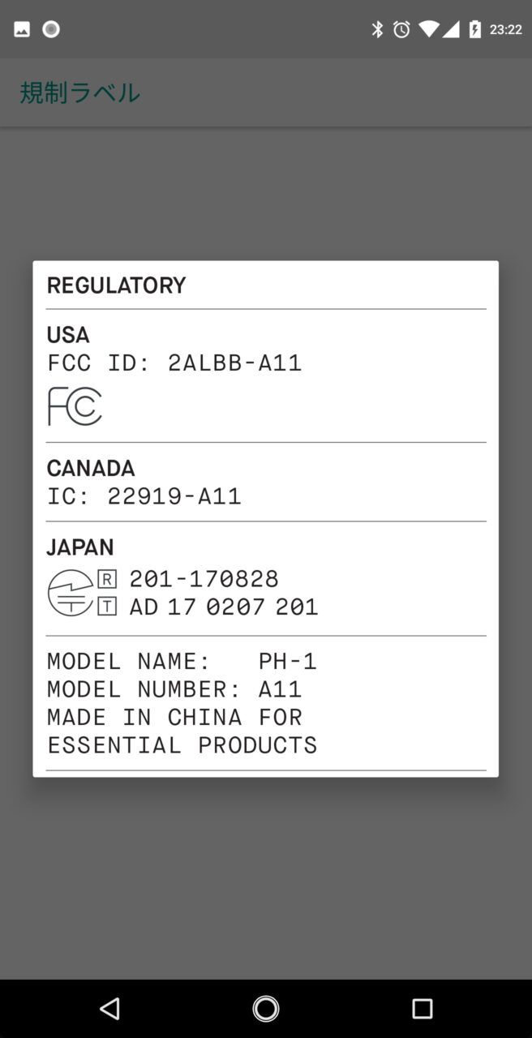Click the boxed T symbol
Viewport: 532px width, 1038px height.
[x=107, y=607]
